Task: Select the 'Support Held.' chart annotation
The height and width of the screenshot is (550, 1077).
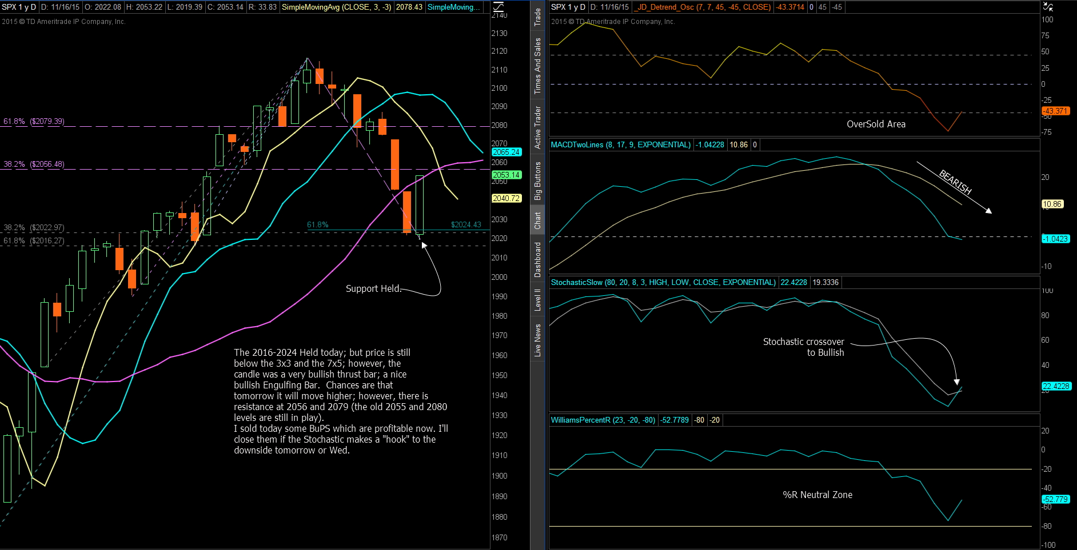Action: pos(373,289)
